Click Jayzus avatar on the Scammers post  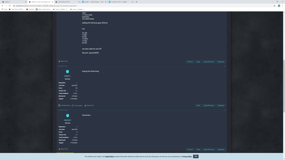67,116
